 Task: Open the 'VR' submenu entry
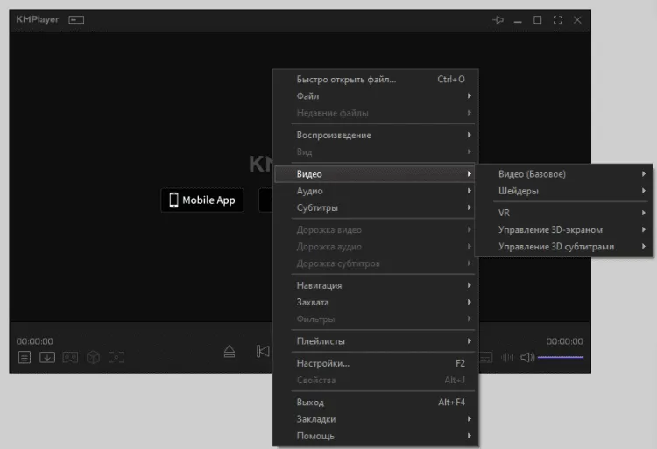[564, 213]
